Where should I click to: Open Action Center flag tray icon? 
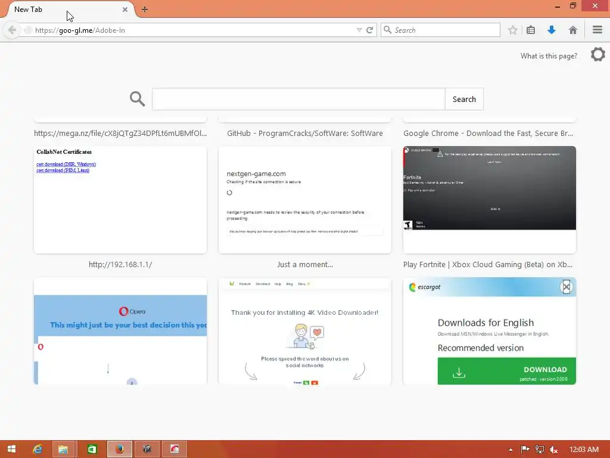coord(525,450)
